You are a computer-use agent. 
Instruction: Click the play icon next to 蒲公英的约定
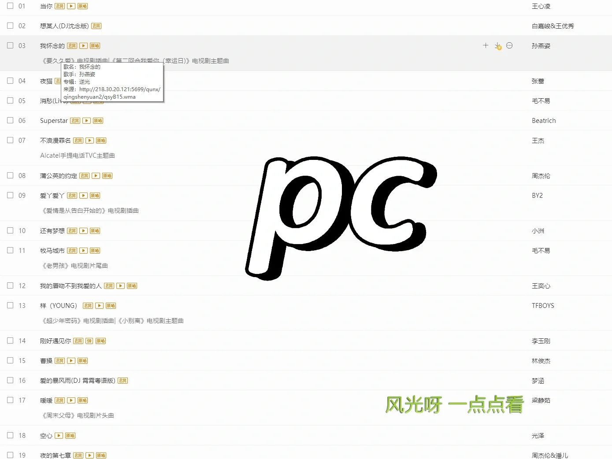pos(96,175)
